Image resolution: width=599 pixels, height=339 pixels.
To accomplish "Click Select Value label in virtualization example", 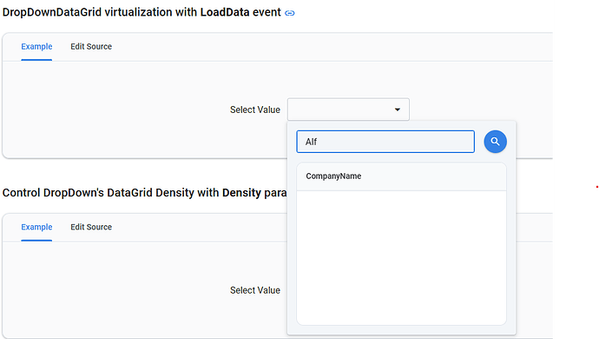I will click(255, 110).
